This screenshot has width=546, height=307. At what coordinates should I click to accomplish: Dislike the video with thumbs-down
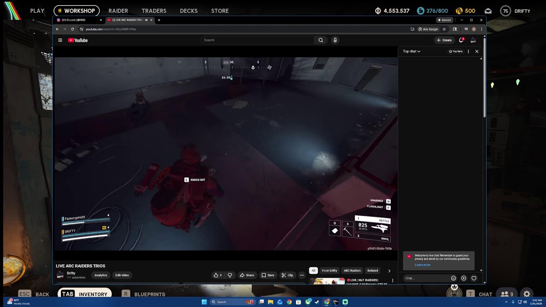pos(230,275)
